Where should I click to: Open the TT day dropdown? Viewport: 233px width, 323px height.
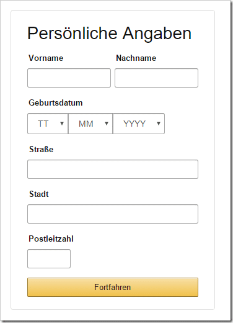point(48,124)
